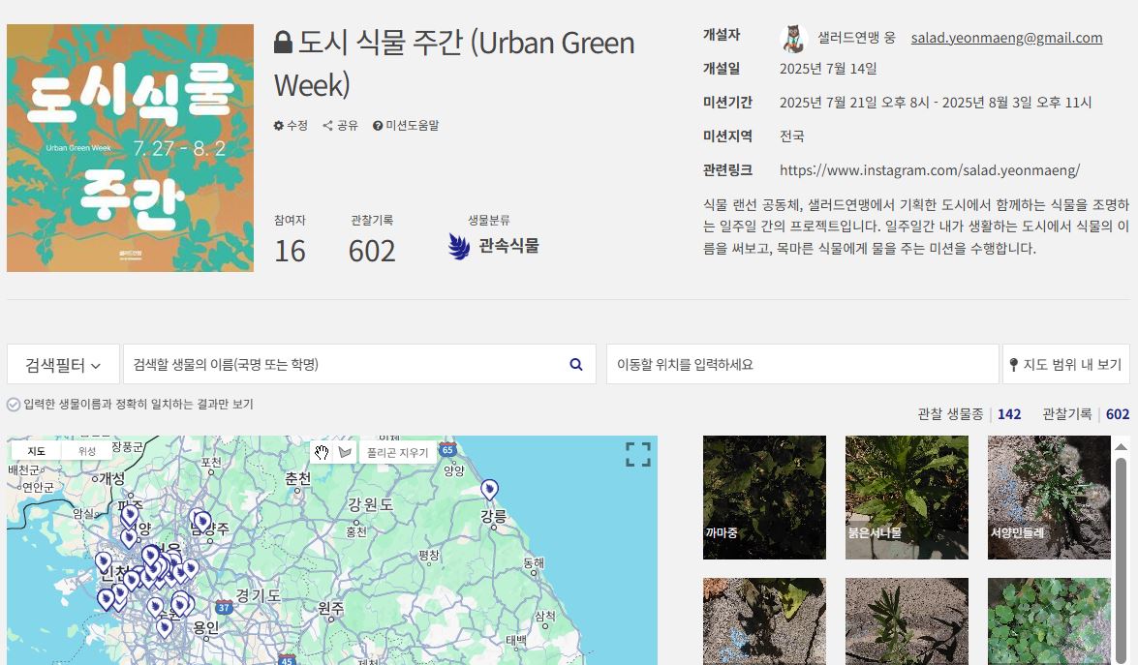Click the 개설일 date 2025년 7월 14일
Image resolution: width=1138 pixels, height=665 pixels.
tap(828, 69)
